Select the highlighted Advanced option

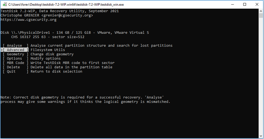(16, 50)
